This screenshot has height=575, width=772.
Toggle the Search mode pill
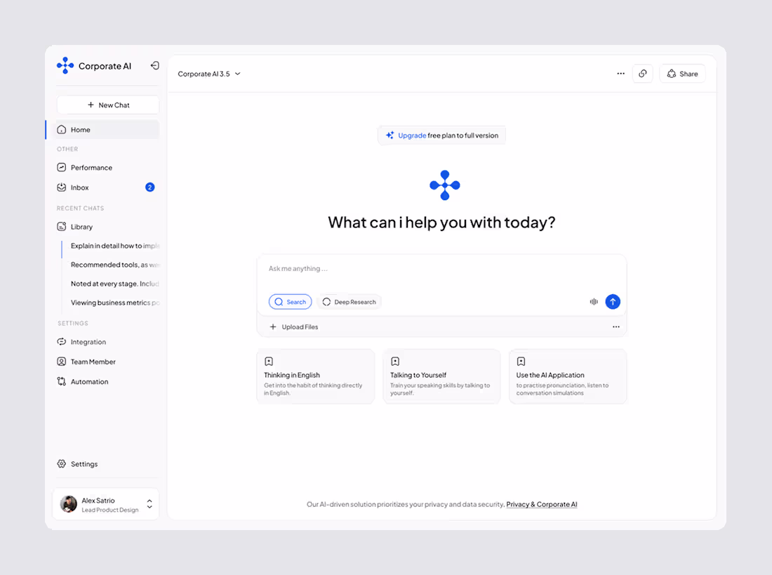click(x=290, y=301)
